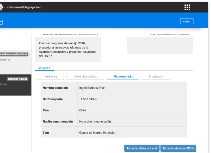Image resolution: width=211 pixels, height=153 pixels.
Task: Click the Tipo label cell
Action: tap(59, 133)
